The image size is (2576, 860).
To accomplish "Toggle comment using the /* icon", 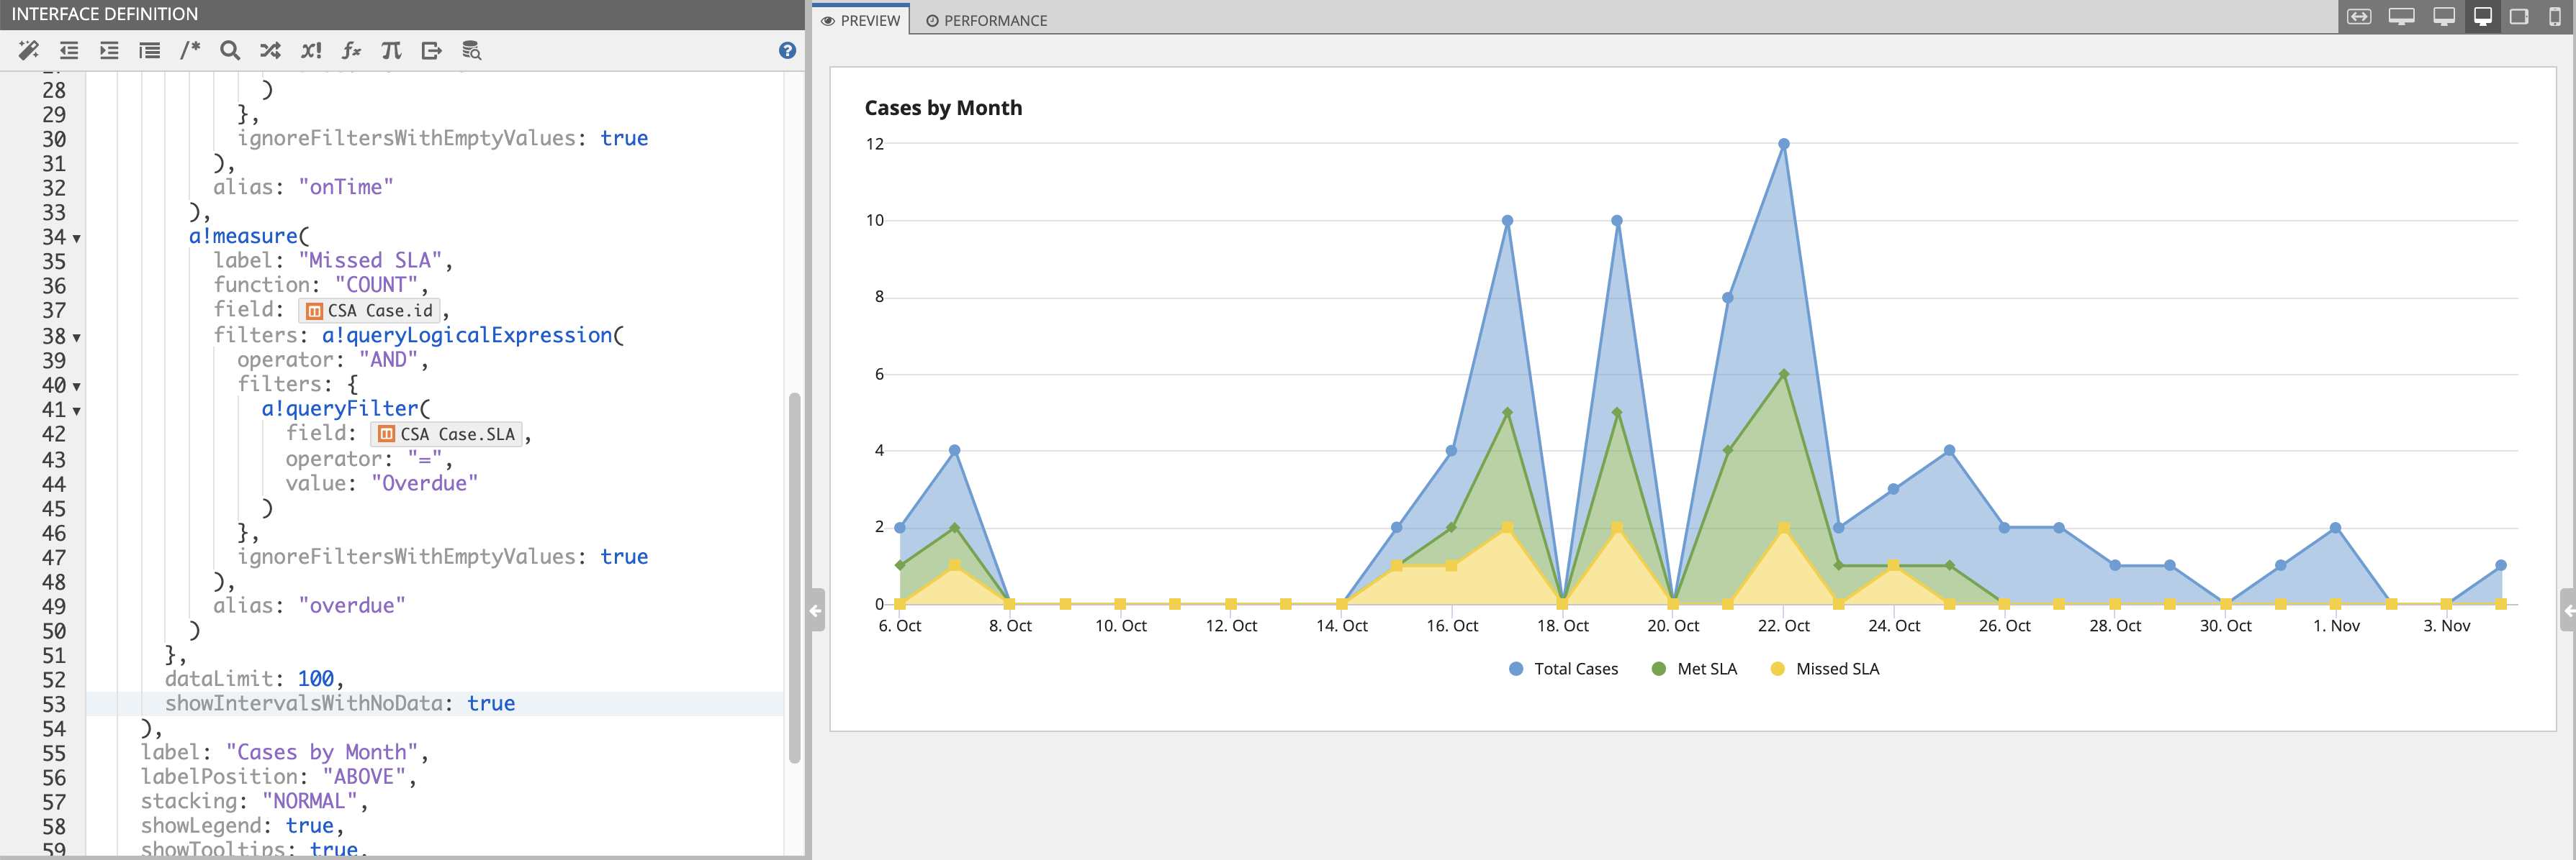I will tap(190, 50).
